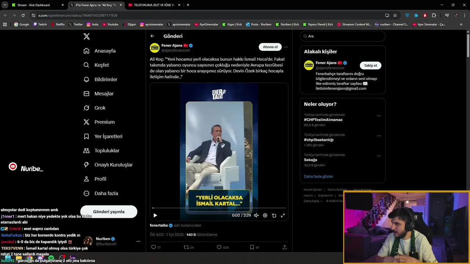Open the X logo home icon
This screenshot has width=470, height=264.
point(87,36)
